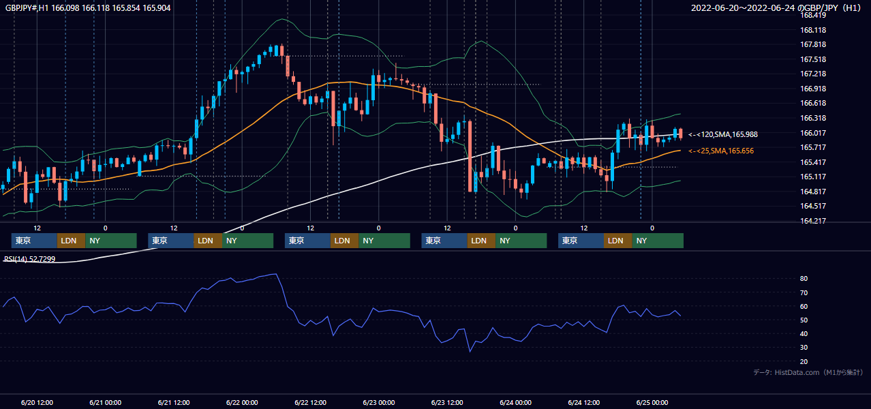Click price axis value 167.818

(x=812, y=44)
